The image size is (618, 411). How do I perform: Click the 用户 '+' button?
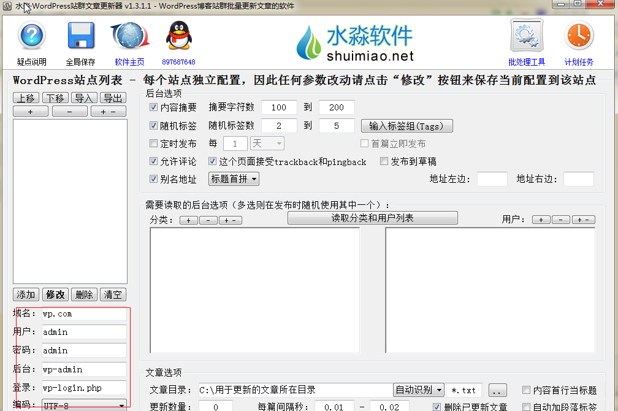[541, 220]
